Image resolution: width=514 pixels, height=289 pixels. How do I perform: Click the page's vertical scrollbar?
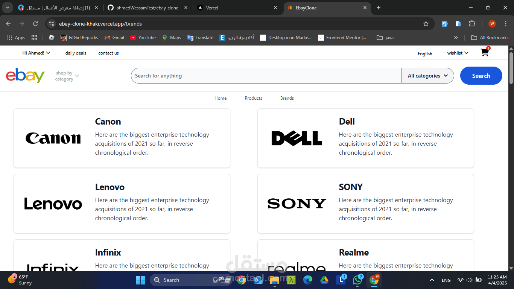511,68
